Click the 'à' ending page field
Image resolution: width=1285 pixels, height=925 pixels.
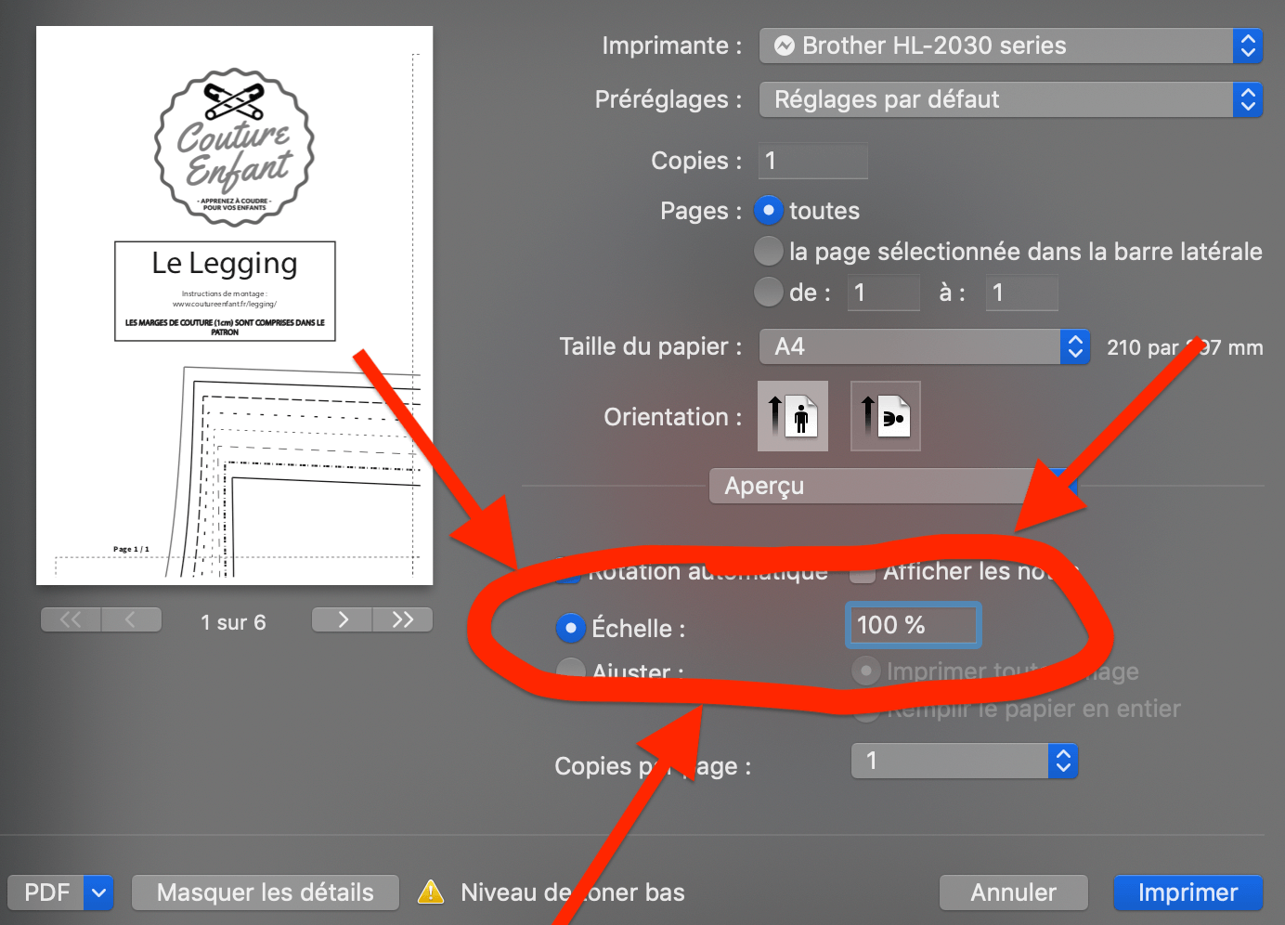(x=1021, y=293)
